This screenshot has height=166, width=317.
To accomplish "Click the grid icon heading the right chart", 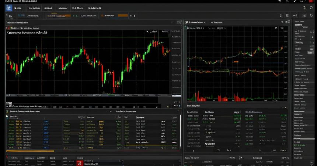I will pyautogui.click(x=187, y=22).
